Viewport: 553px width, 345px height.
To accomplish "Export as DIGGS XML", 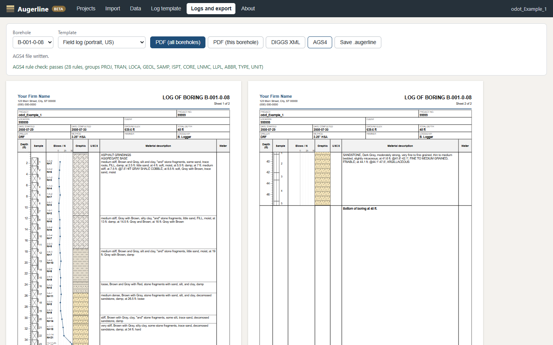I will click(x=286, y=42).
